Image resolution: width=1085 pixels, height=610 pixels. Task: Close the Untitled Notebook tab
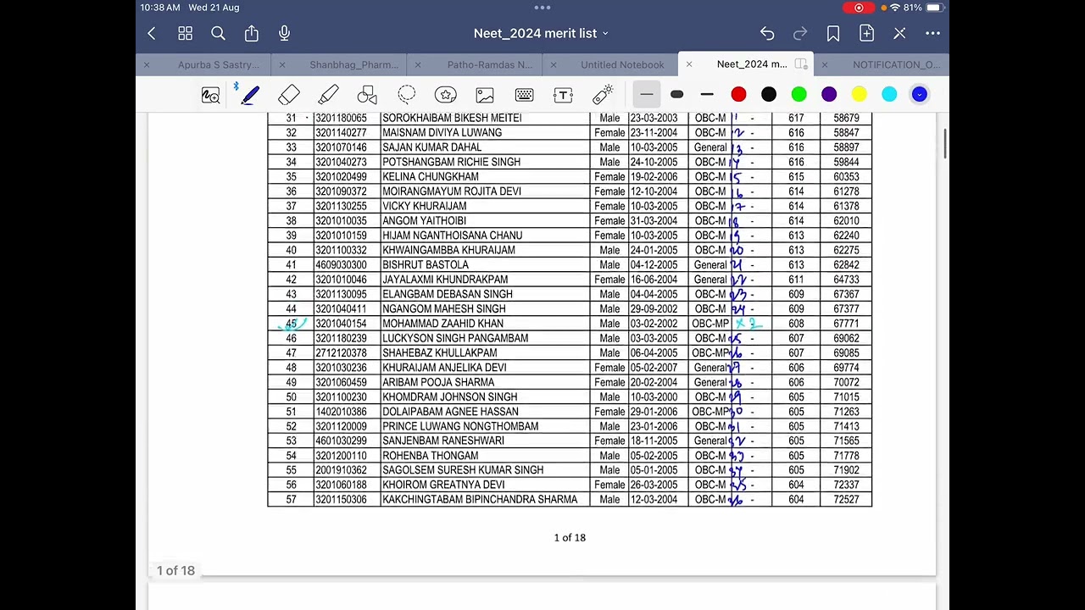click(554, 64)
